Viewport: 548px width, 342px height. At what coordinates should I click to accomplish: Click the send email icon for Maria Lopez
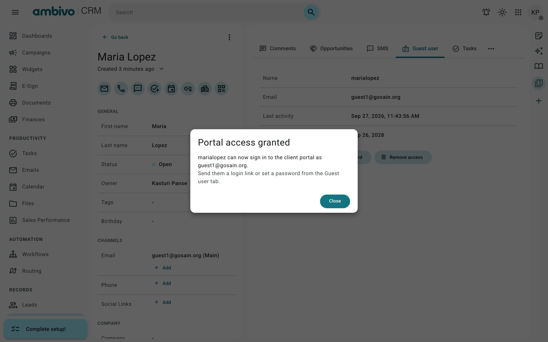[x=104, y=89]
